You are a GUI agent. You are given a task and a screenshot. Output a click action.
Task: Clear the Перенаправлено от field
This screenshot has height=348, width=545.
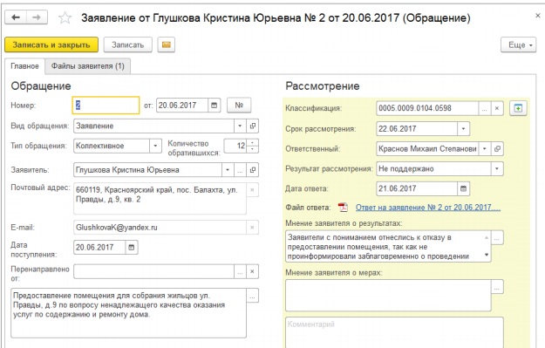tap(252, 271)
